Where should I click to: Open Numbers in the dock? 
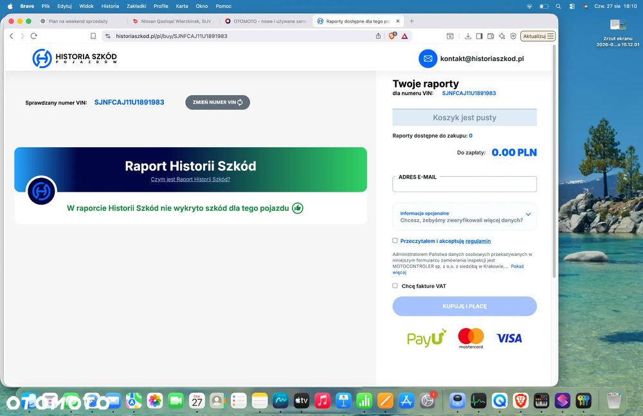[364, 401]
